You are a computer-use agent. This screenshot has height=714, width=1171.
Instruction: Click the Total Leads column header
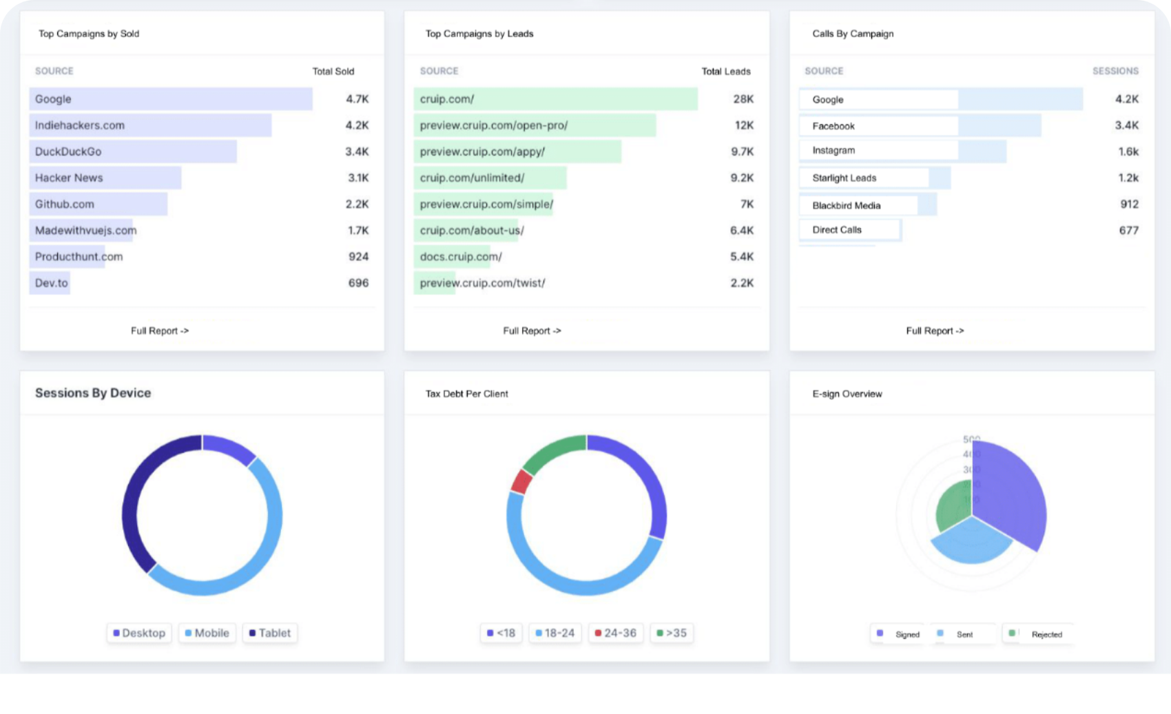pos(726,71)
